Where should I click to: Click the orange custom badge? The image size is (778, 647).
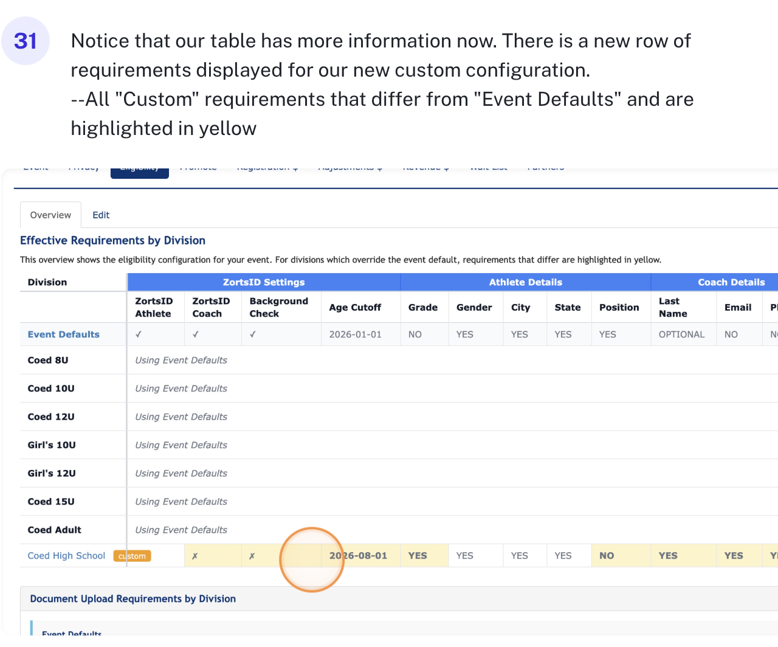point(132,556)
